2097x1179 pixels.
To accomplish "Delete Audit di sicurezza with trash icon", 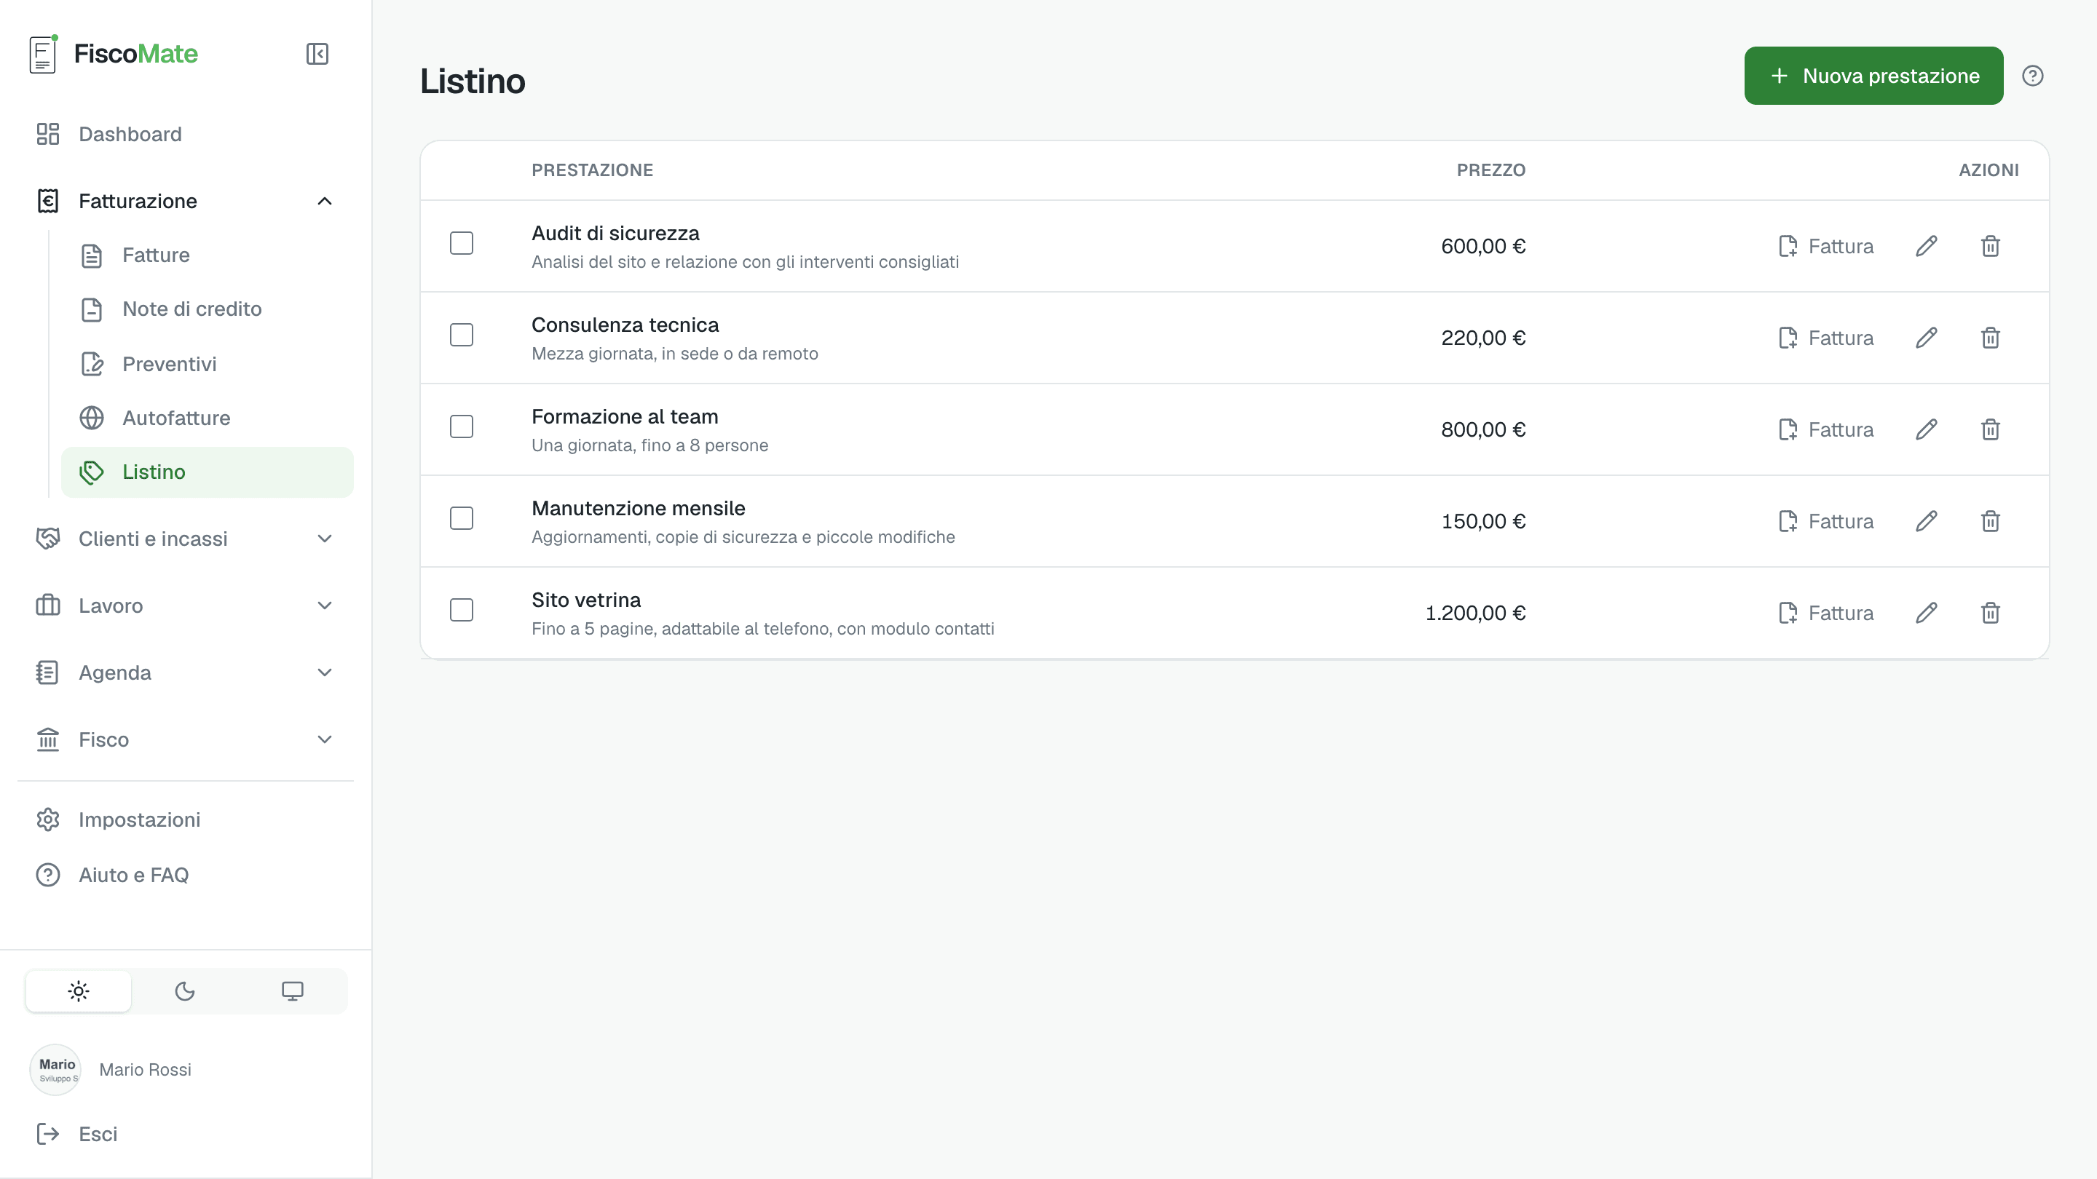I will tap(1989, 246).
